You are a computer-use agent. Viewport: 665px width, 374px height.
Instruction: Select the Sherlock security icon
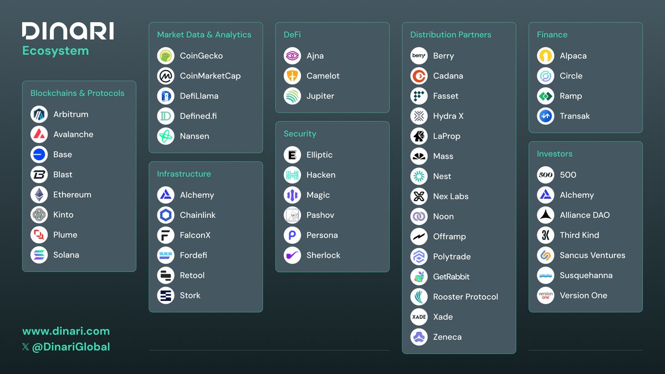coord(292,255)
